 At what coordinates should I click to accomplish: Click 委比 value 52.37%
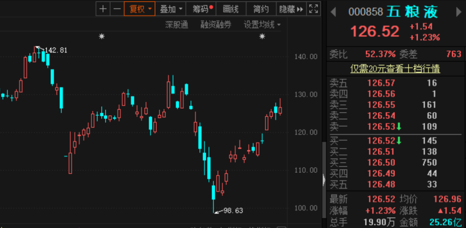[x=381, y=54]
